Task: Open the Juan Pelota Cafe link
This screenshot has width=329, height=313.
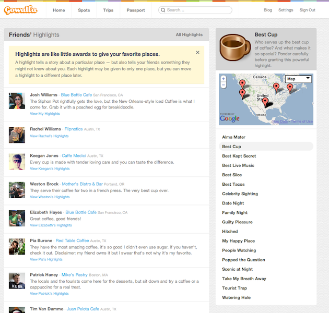Action: [x=83, y=309]
